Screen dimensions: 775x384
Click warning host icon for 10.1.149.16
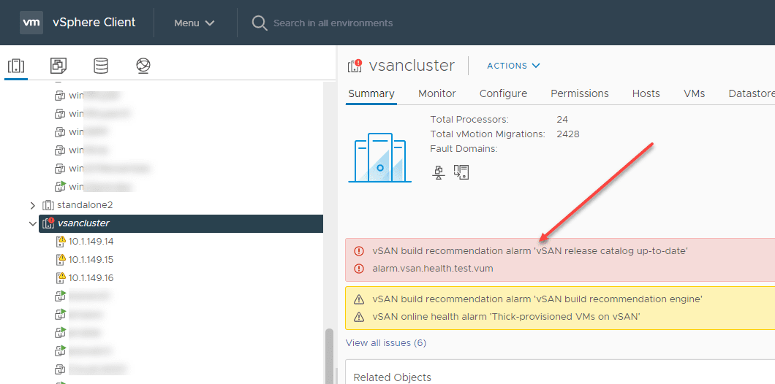click(60, 278)
